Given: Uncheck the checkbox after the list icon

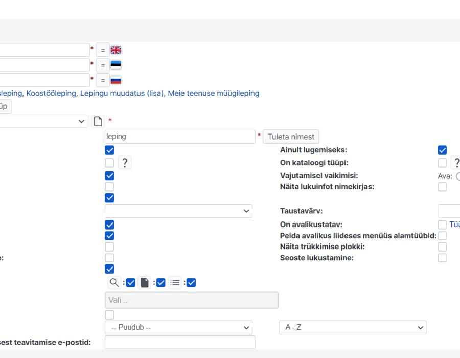Looking at the screenshot, I should click(x=191, y=283).
